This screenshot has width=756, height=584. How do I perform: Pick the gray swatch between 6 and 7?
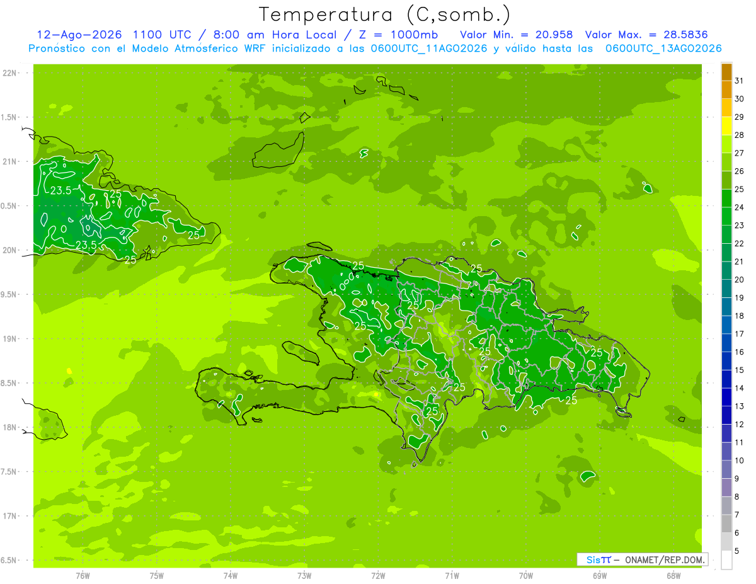(726, 524)
